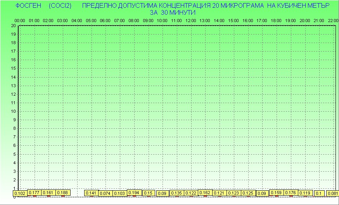Image resolution: width=339 pixels, height=205 pixels.
Task: Click the 0.074 data value label
Action: point(105,193)
